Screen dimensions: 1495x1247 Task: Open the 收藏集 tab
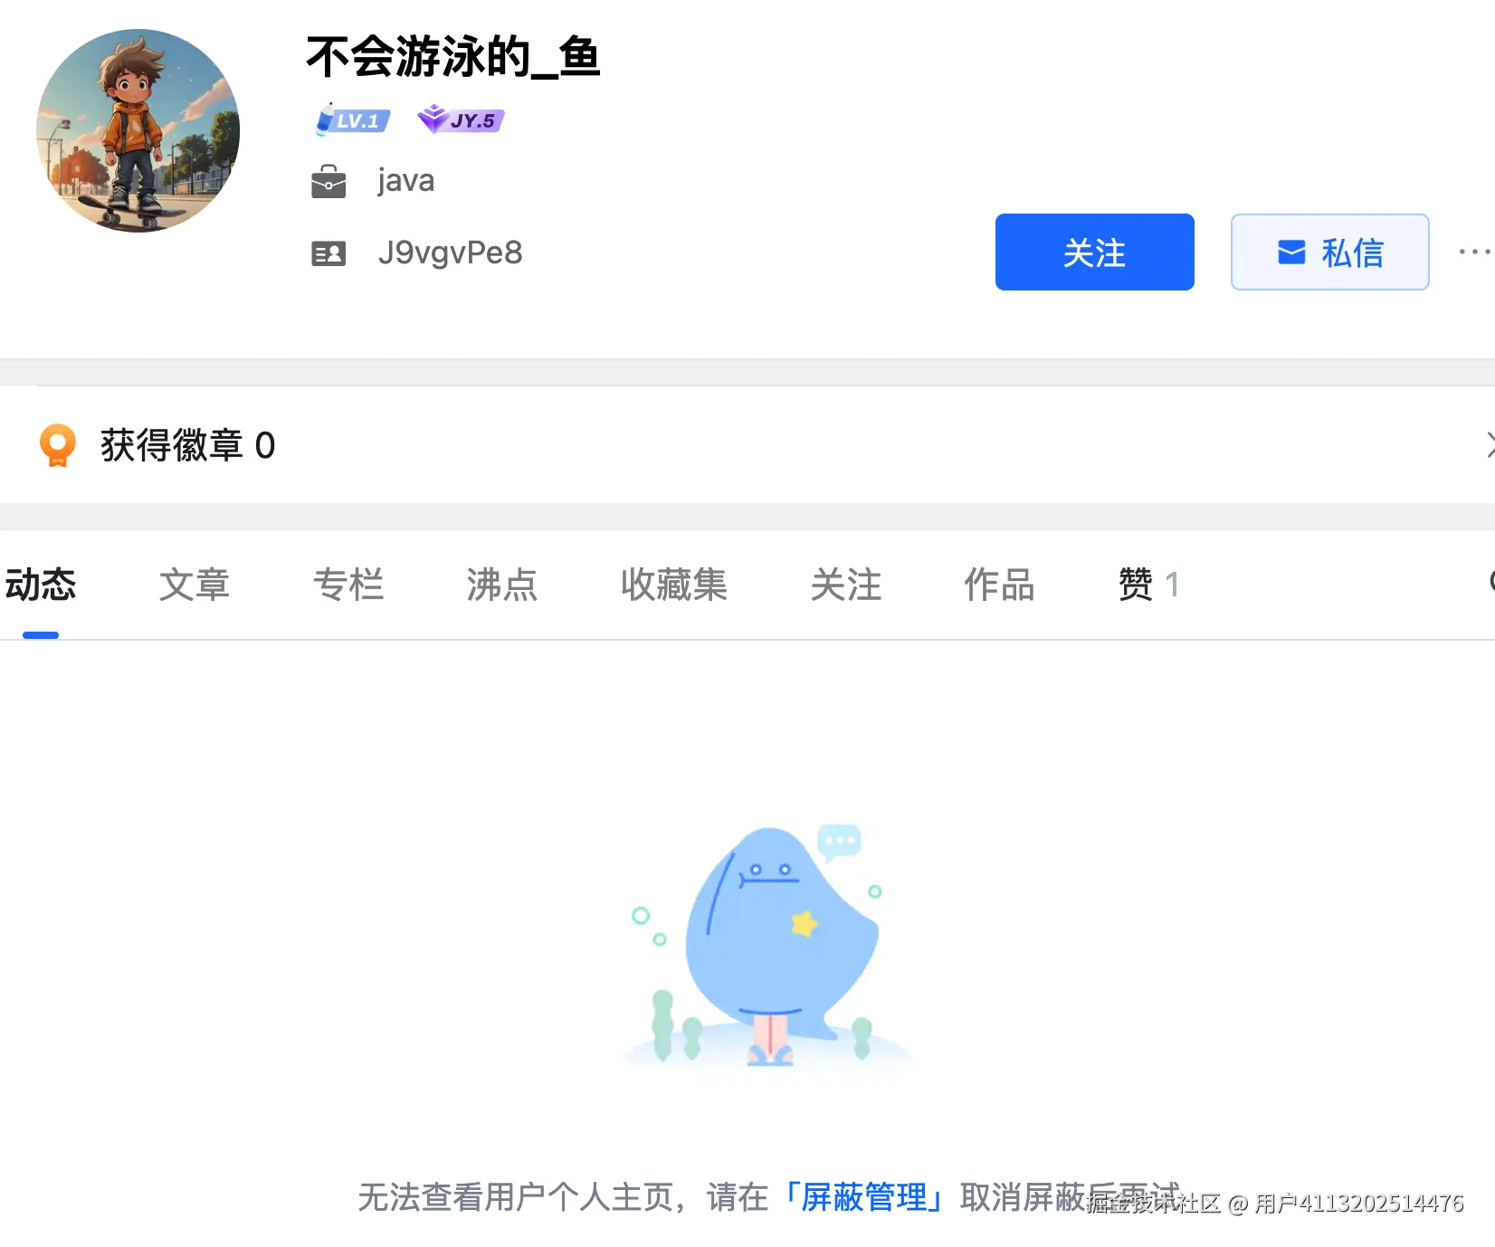674,585
